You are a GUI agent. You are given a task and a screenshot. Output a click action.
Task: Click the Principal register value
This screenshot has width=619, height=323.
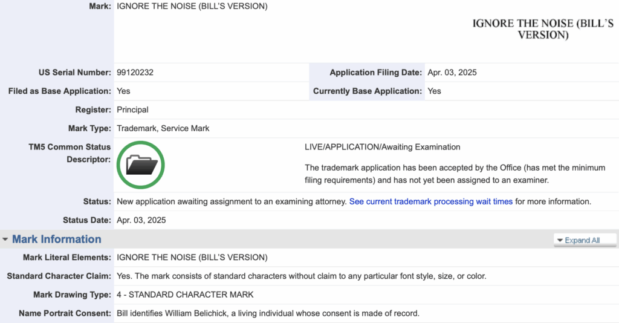[132, 110]
